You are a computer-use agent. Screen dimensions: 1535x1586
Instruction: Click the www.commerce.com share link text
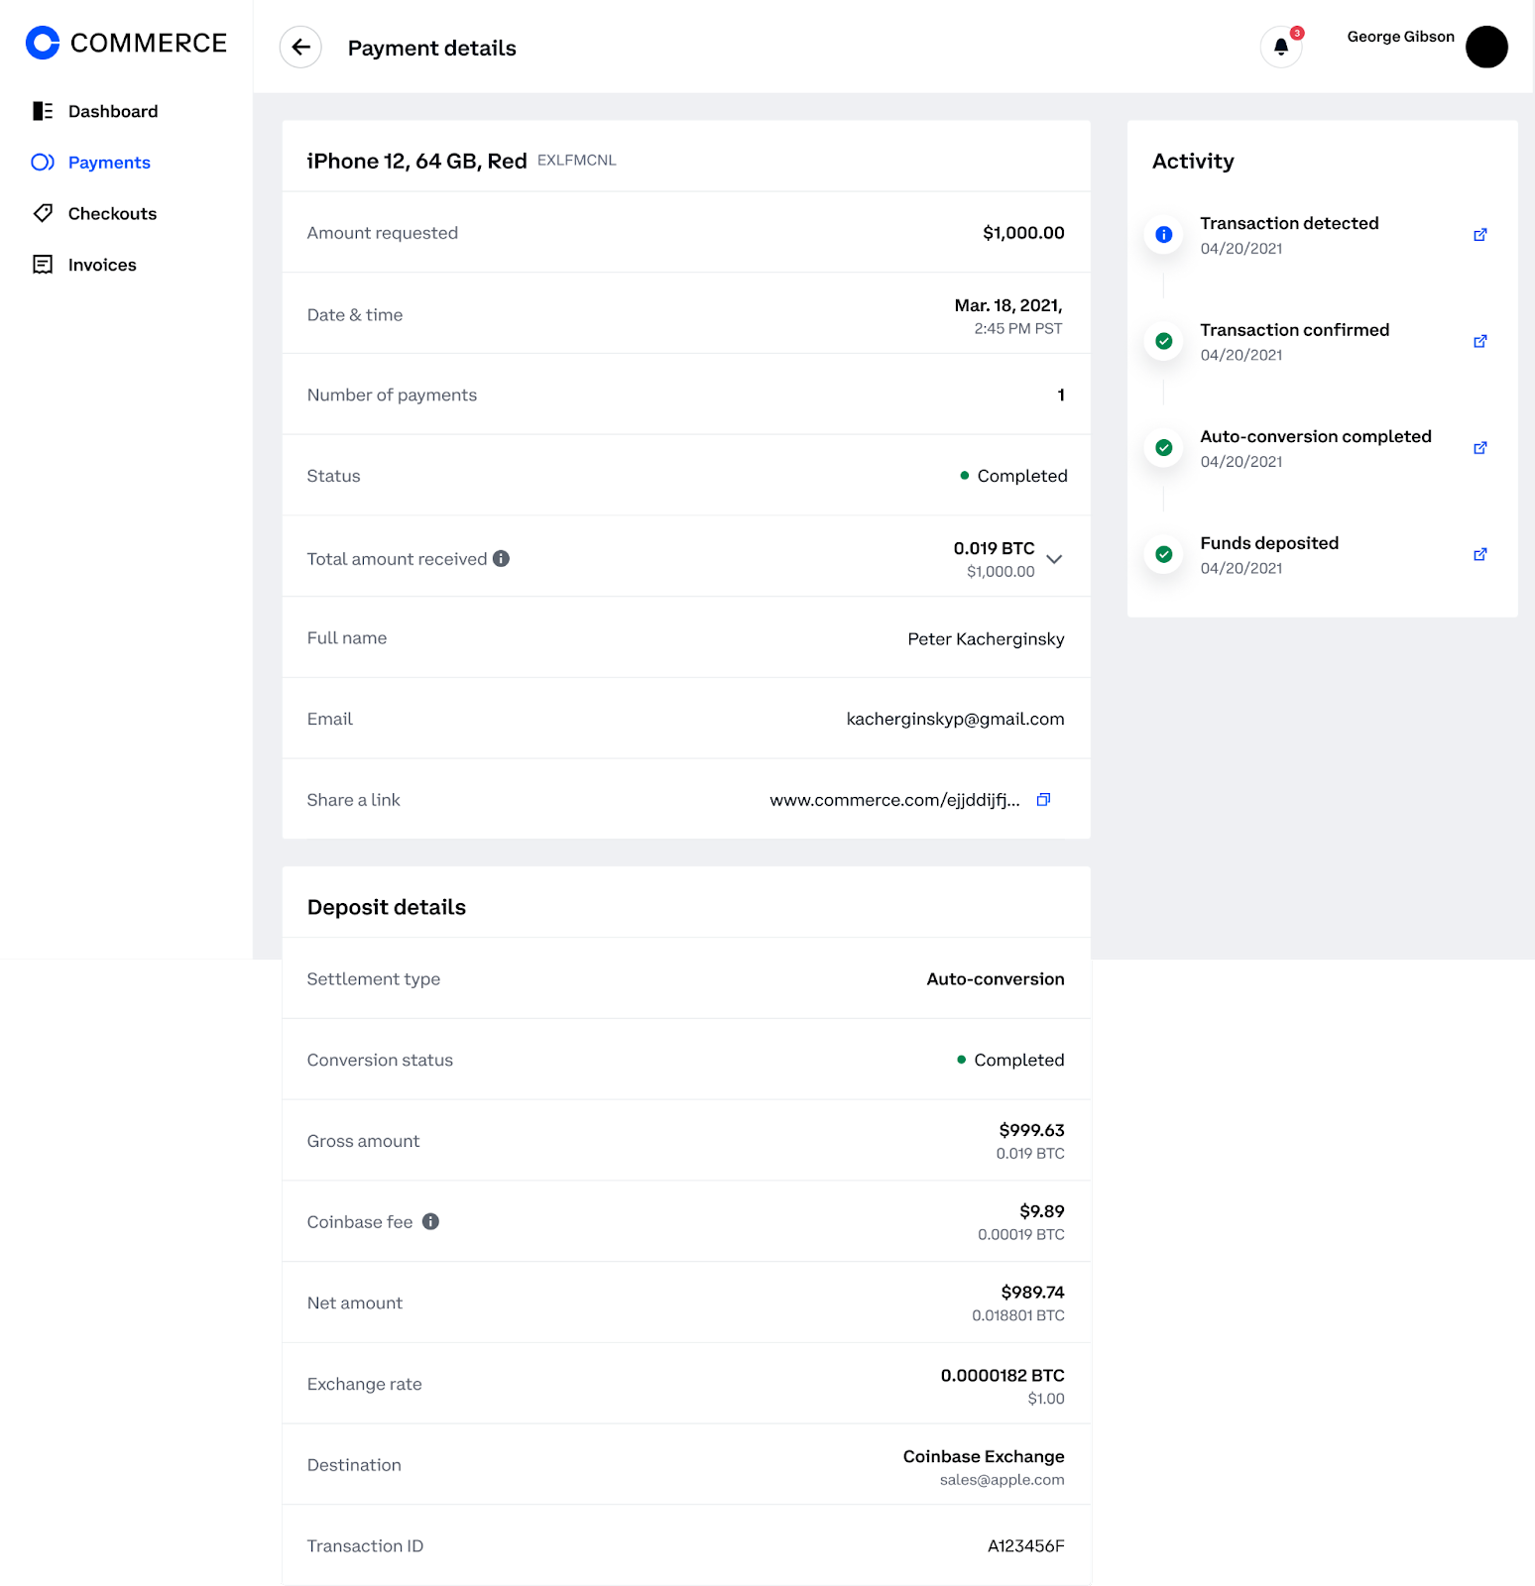[894, 800]
